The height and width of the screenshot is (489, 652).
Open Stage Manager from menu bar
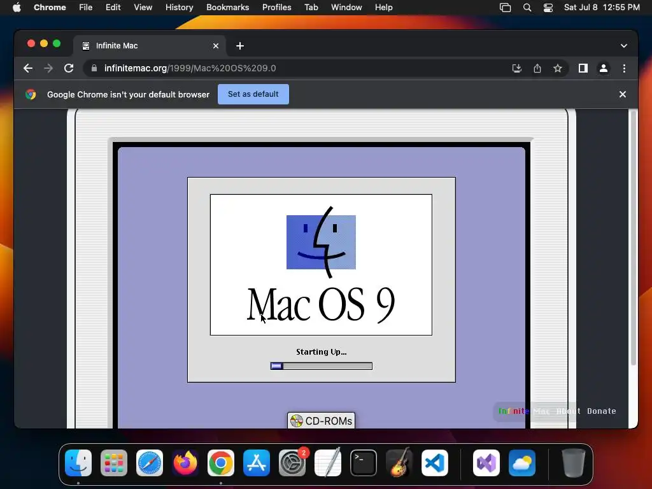505,8
